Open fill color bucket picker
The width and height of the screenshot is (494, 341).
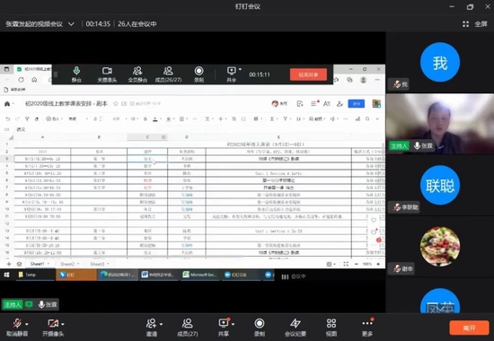pos(169,118)
